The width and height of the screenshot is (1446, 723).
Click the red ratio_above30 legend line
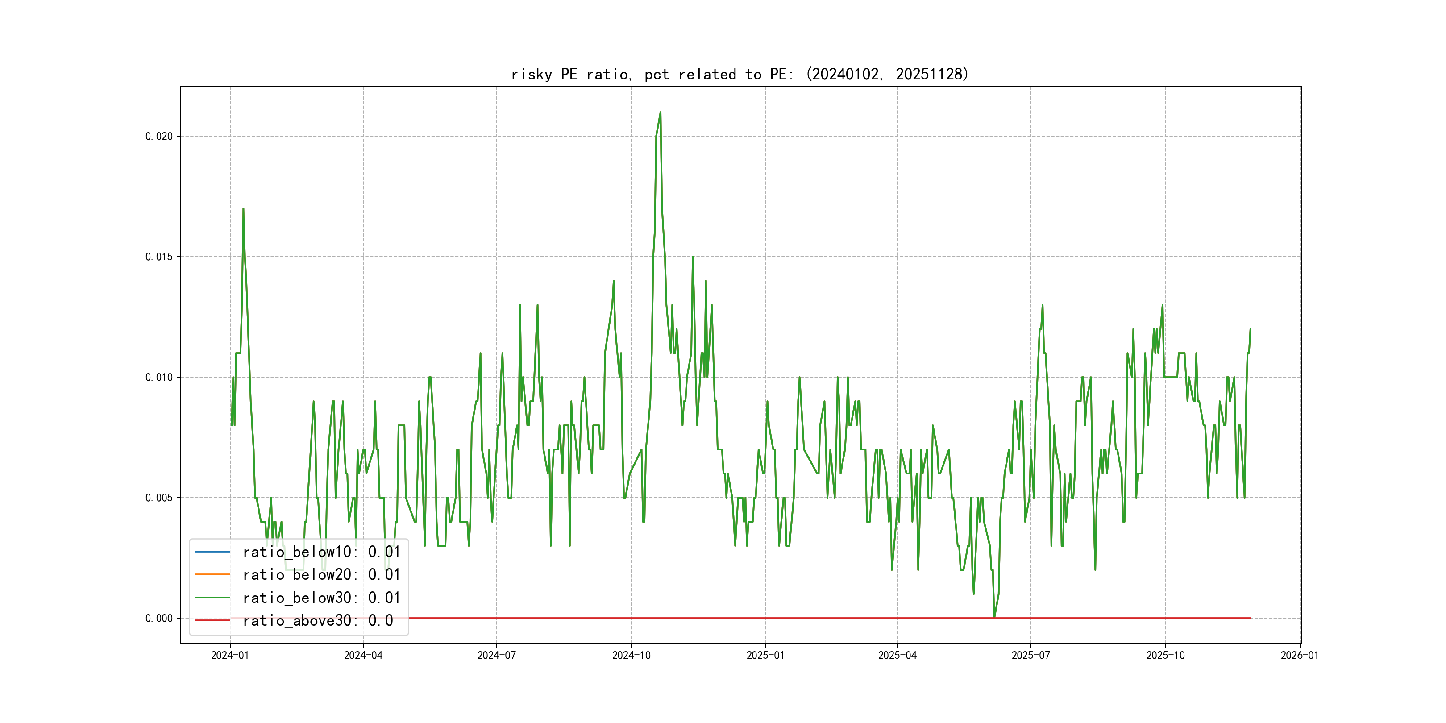tap(212, 621)
